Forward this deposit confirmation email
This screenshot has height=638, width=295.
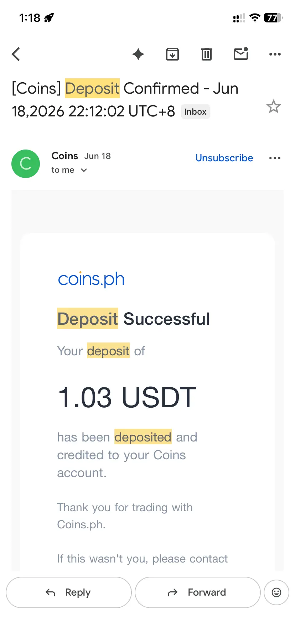point(198,592)
